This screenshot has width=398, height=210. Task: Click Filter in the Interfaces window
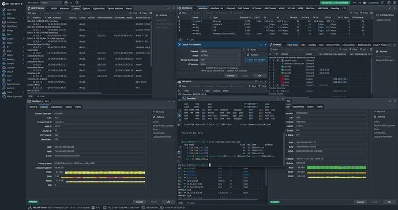click(x=363, y=13)
